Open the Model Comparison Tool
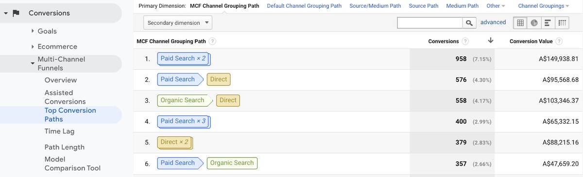Image resolution: width=583 pixels, height=177 pixels. [72, 163]
